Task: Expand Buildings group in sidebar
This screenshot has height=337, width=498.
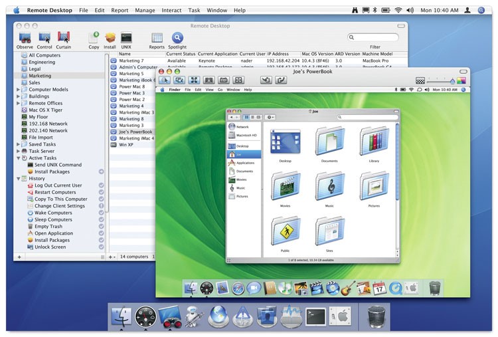Action: [x=18, y=96]
